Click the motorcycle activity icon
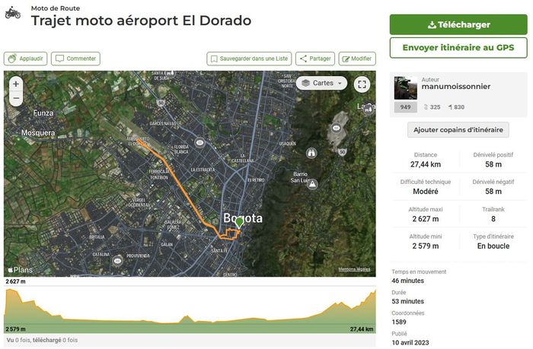 (x=13, y=13)
